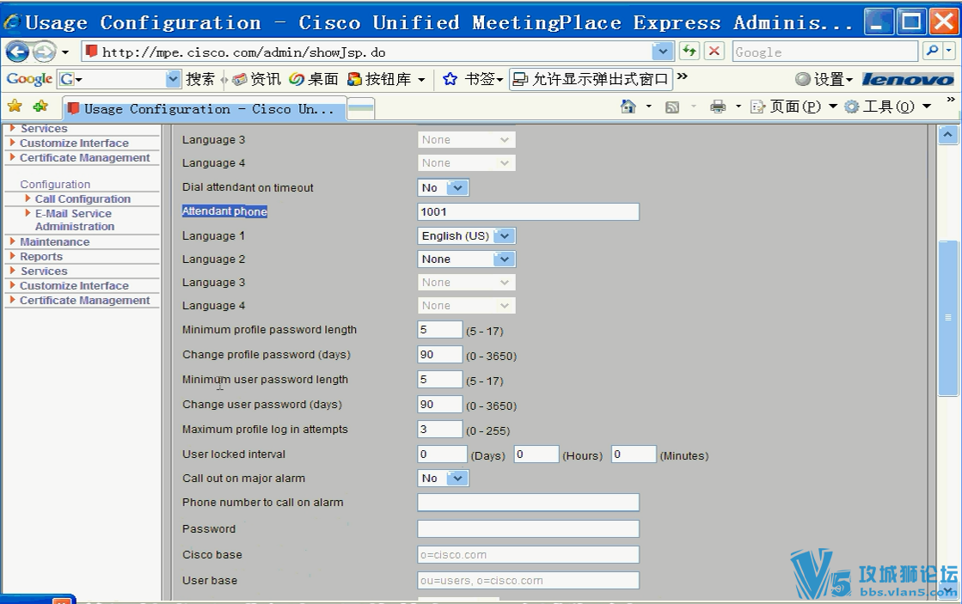Open the 工具(O) tools menu
The image size is (962, 604).
pyautogui.click(x=888, y=107)
